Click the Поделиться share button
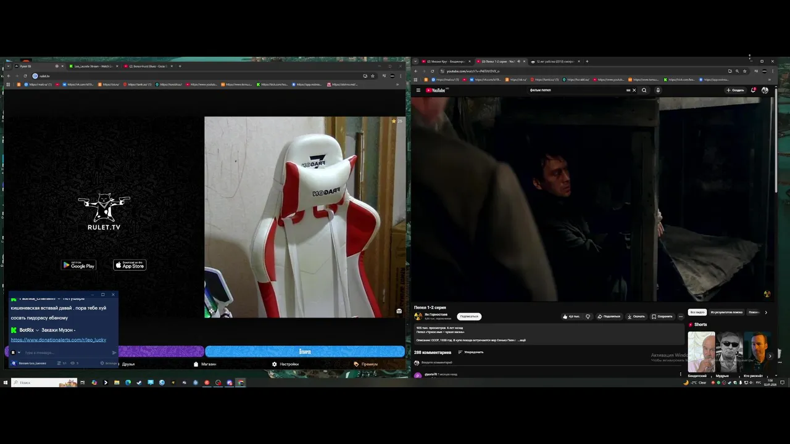790x444 pixels. pos(609,316)
